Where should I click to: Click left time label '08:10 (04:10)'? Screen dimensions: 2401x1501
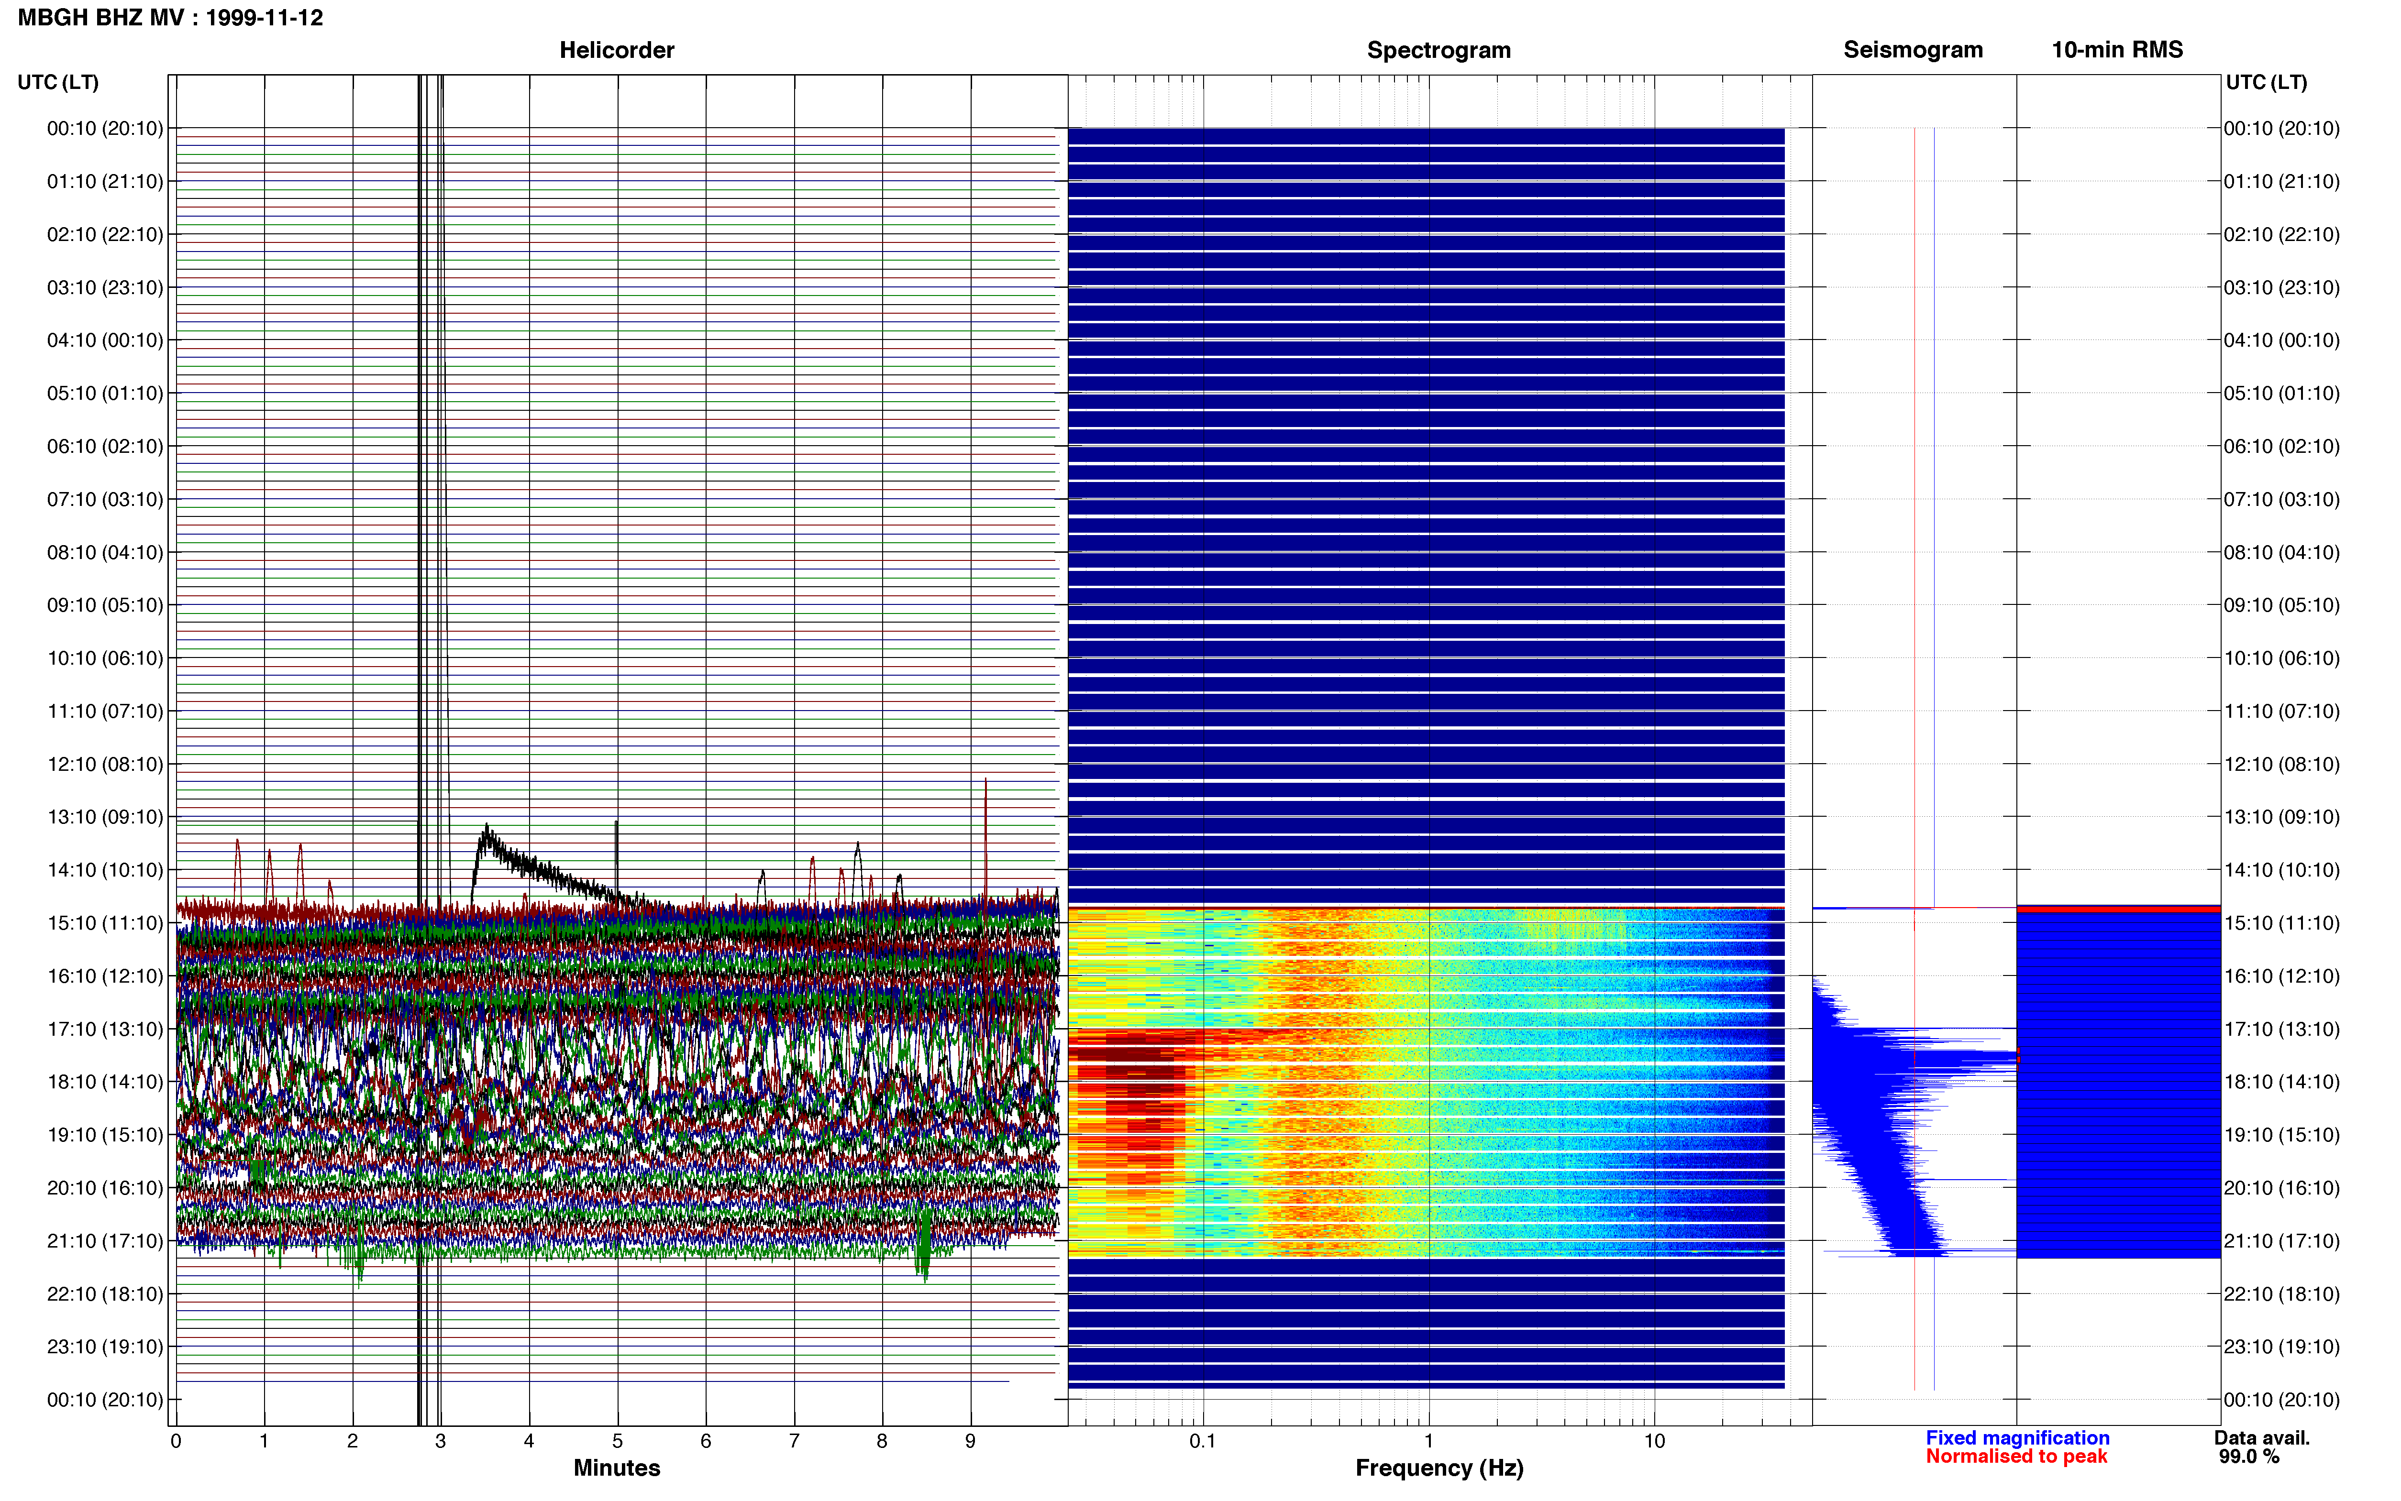click(x=105, y=552)
